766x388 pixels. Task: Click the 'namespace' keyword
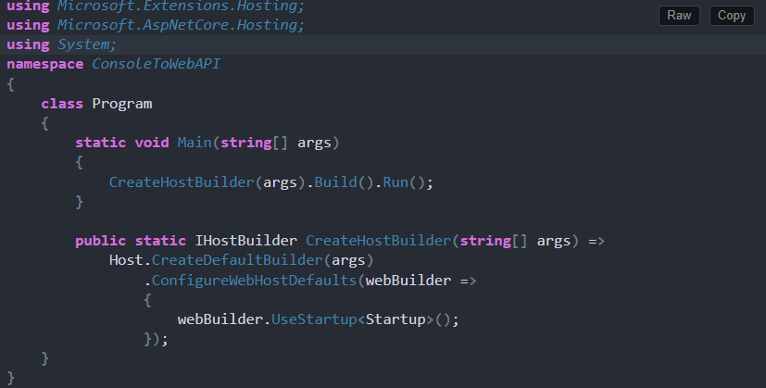tap(45, 65)
